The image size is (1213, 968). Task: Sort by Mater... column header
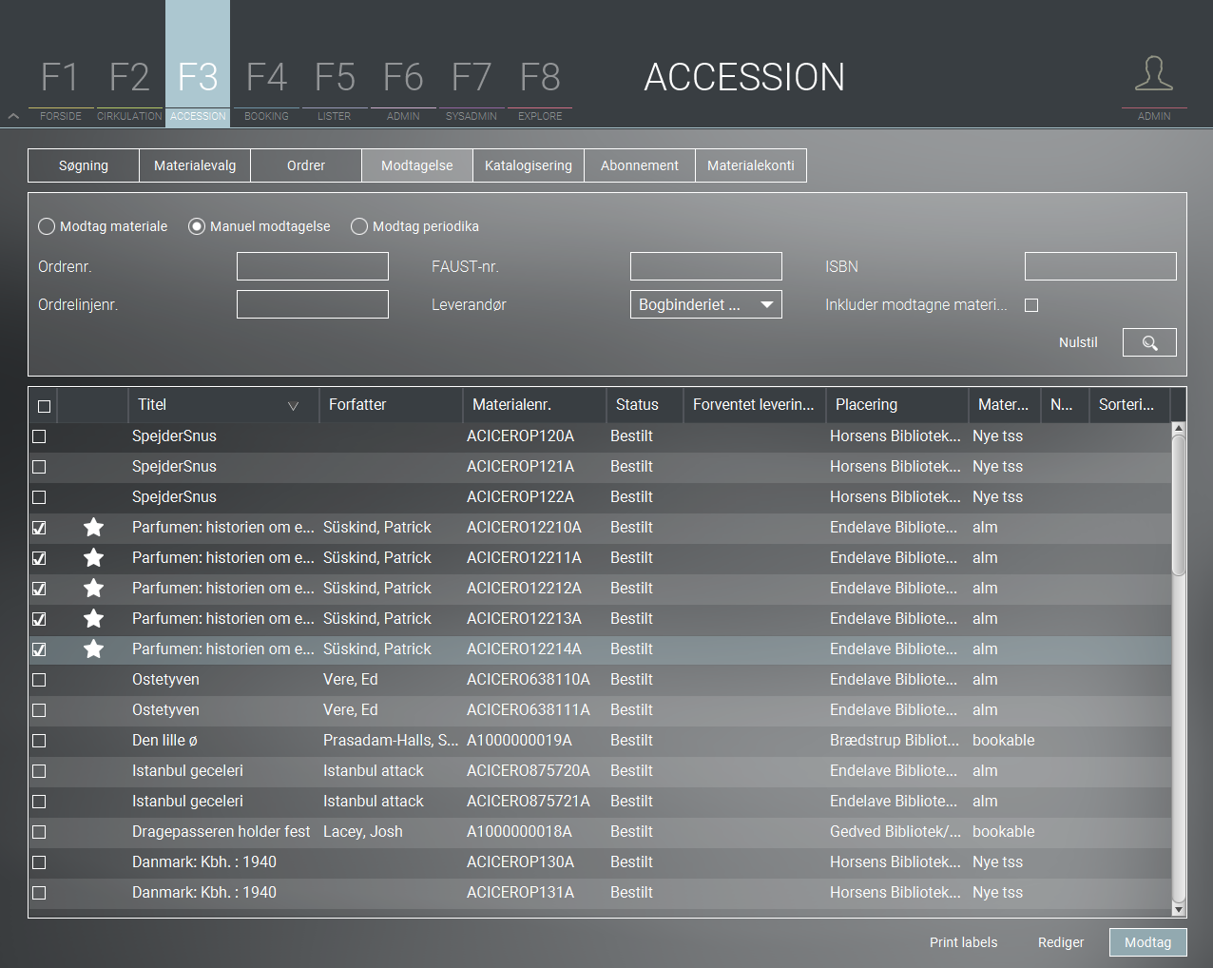tap(1004, 404)
